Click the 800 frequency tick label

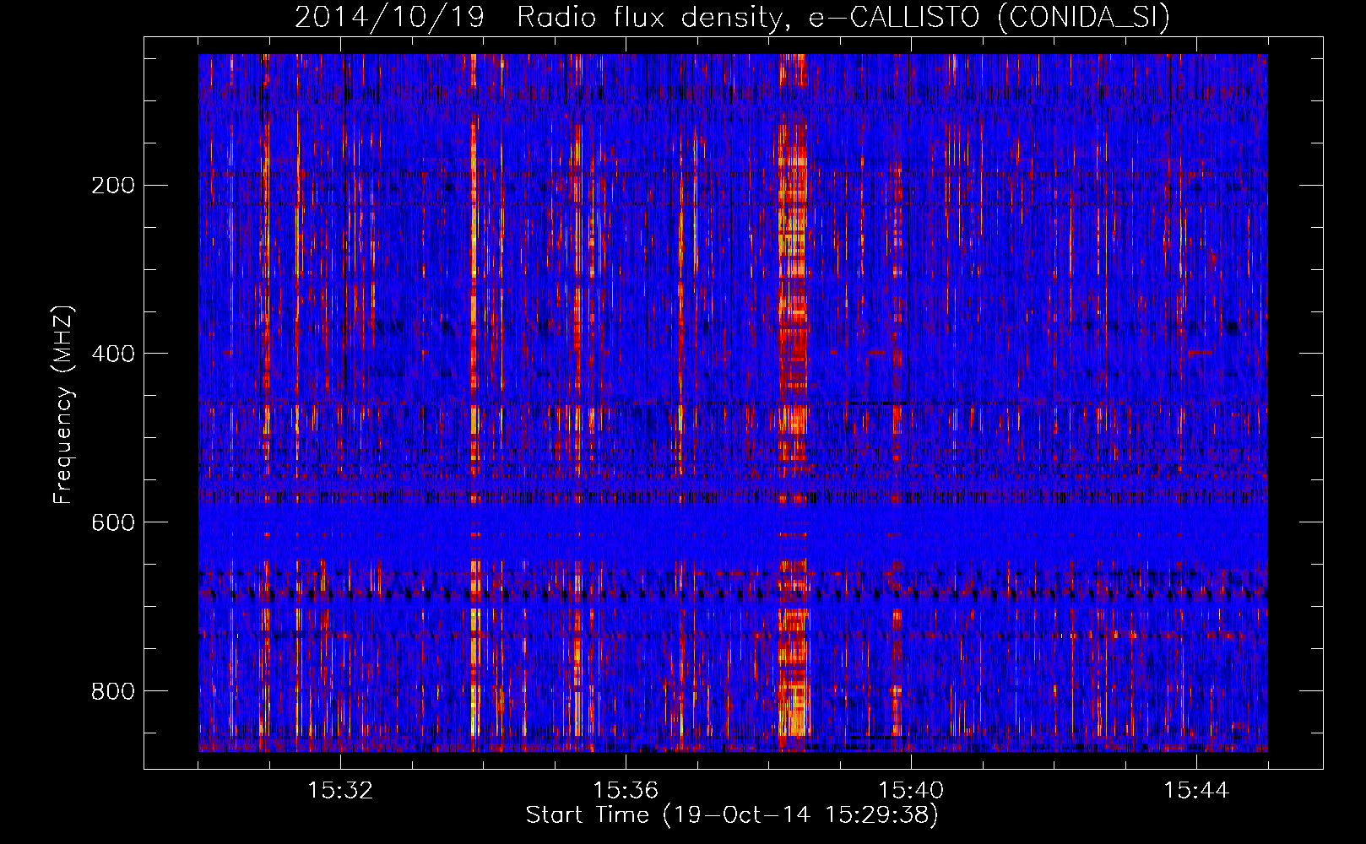113,691
